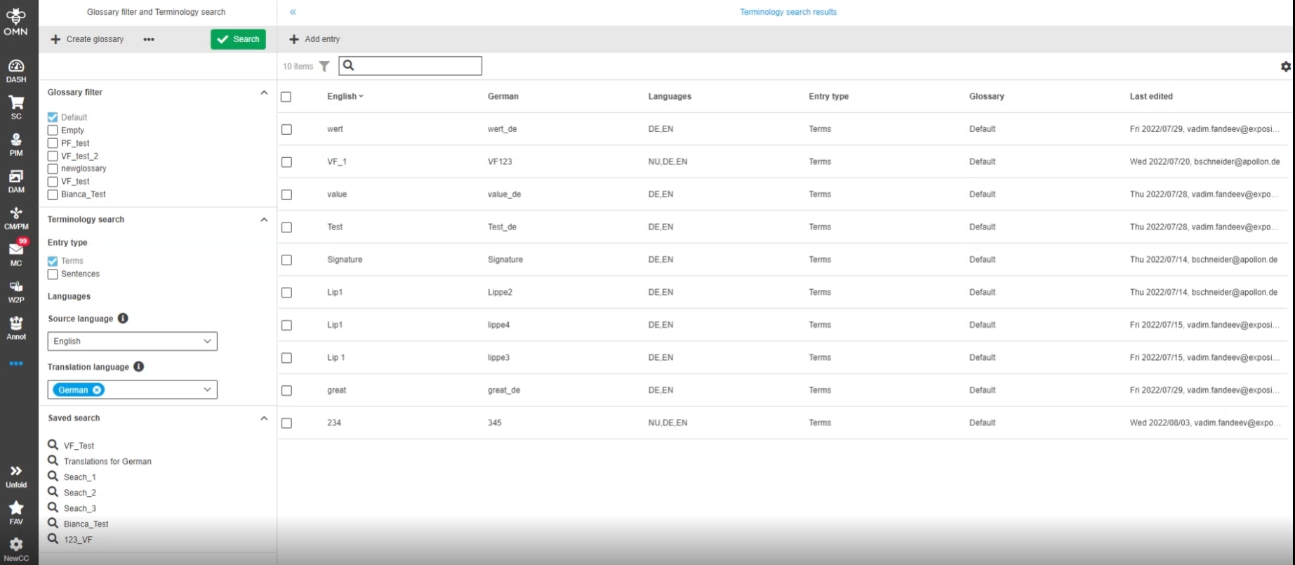This screenshot has width=1295, height=565.
Task: Open table settings gear icon
Action: (x=1286, y=67)
